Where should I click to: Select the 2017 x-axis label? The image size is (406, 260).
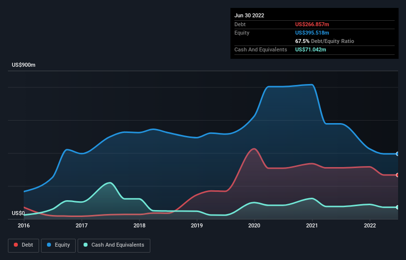[x=82, y=225]
